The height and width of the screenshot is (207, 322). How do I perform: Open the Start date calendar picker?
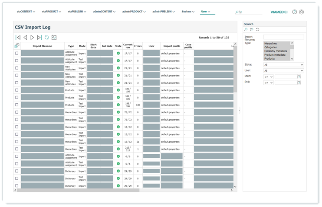coord(299,76)
